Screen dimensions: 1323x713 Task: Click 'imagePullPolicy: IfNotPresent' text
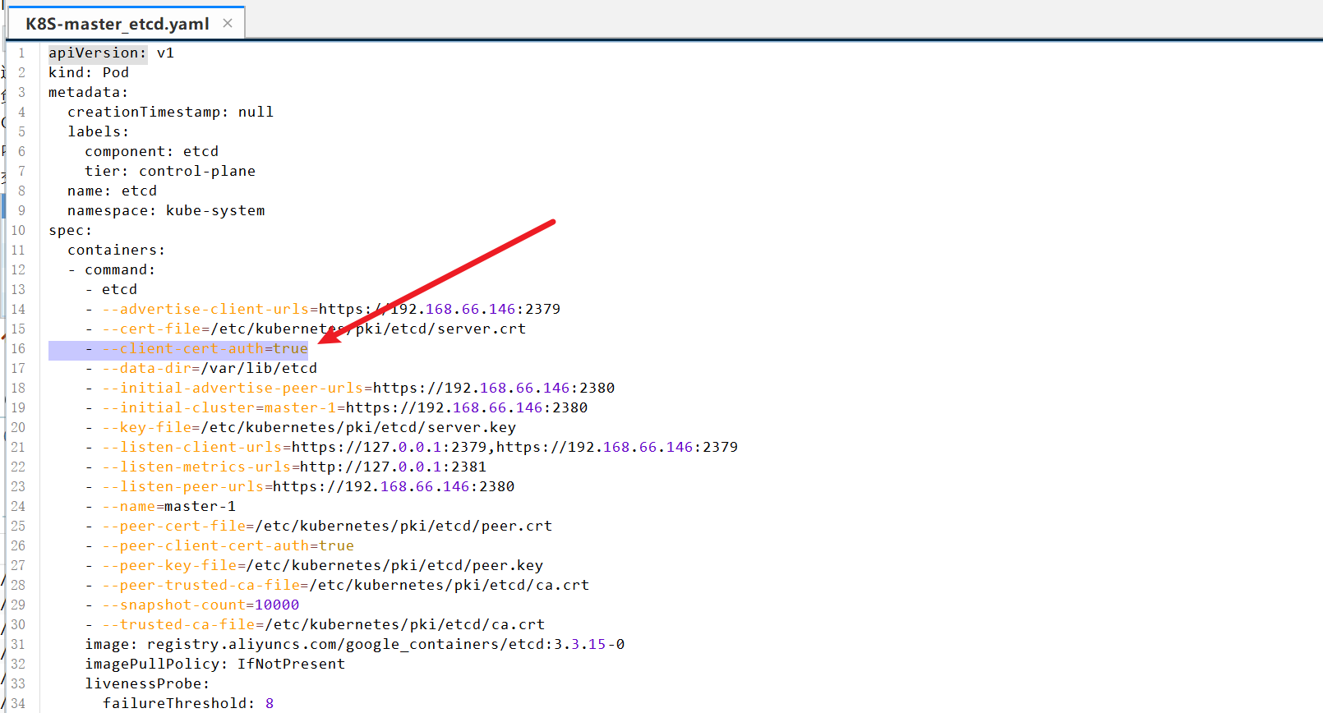coord(215,665)
